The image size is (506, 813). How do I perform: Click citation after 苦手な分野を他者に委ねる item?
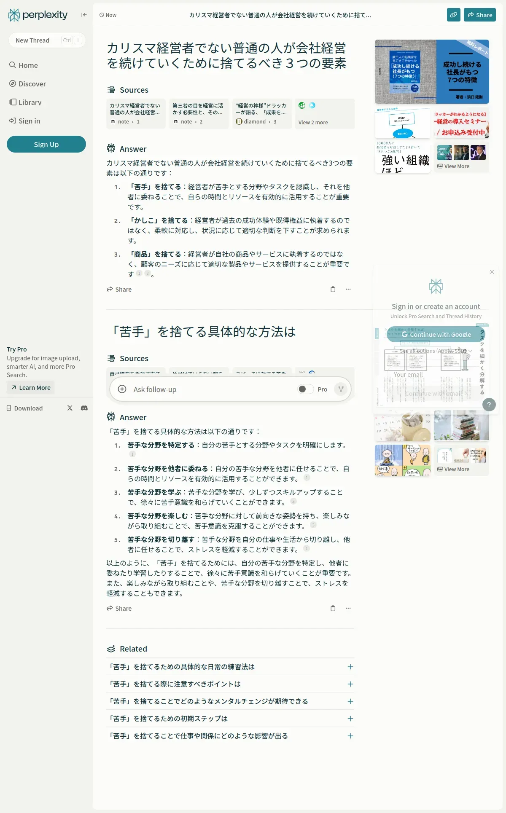[x=307, y=478]
